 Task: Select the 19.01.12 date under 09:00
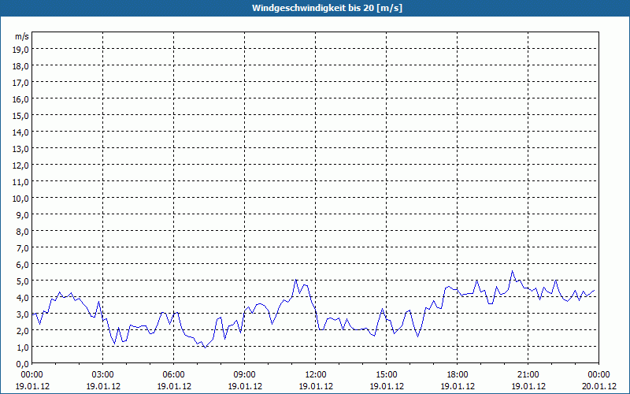(x=245, y=386)
